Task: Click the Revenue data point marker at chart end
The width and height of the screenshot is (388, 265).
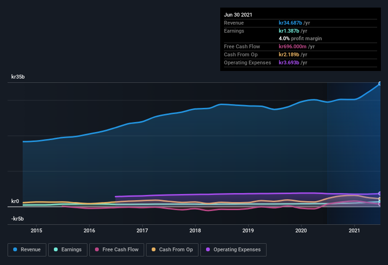Action: 380,83
